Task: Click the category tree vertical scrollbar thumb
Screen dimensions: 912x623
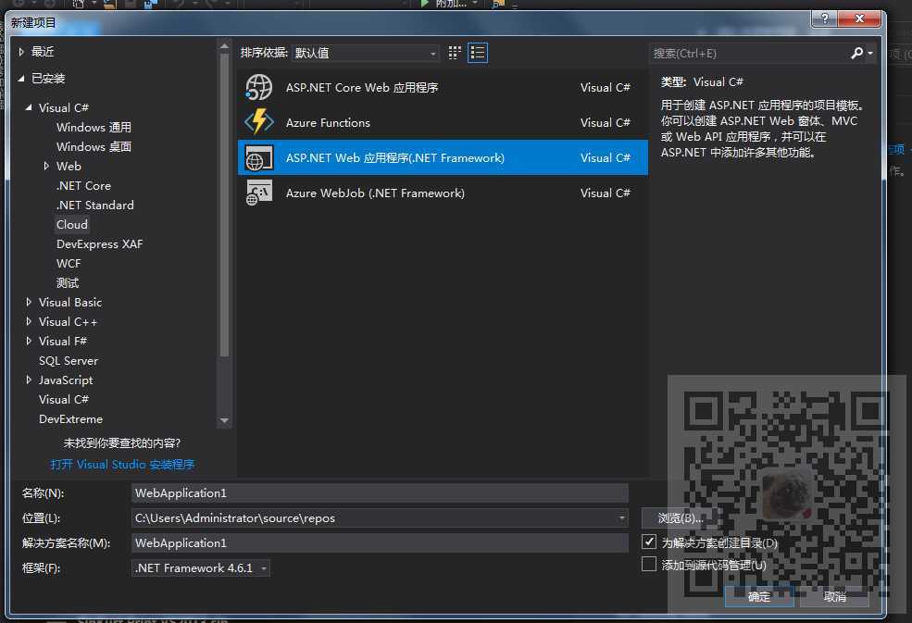Action: pyautogui.click(x=224, y=206)
